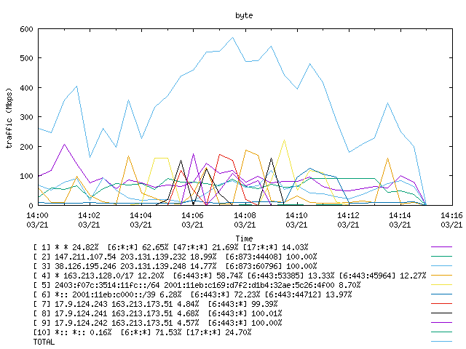
Task: Select legend entry [ 2] with 147.211.107.54
Action: 175,257
